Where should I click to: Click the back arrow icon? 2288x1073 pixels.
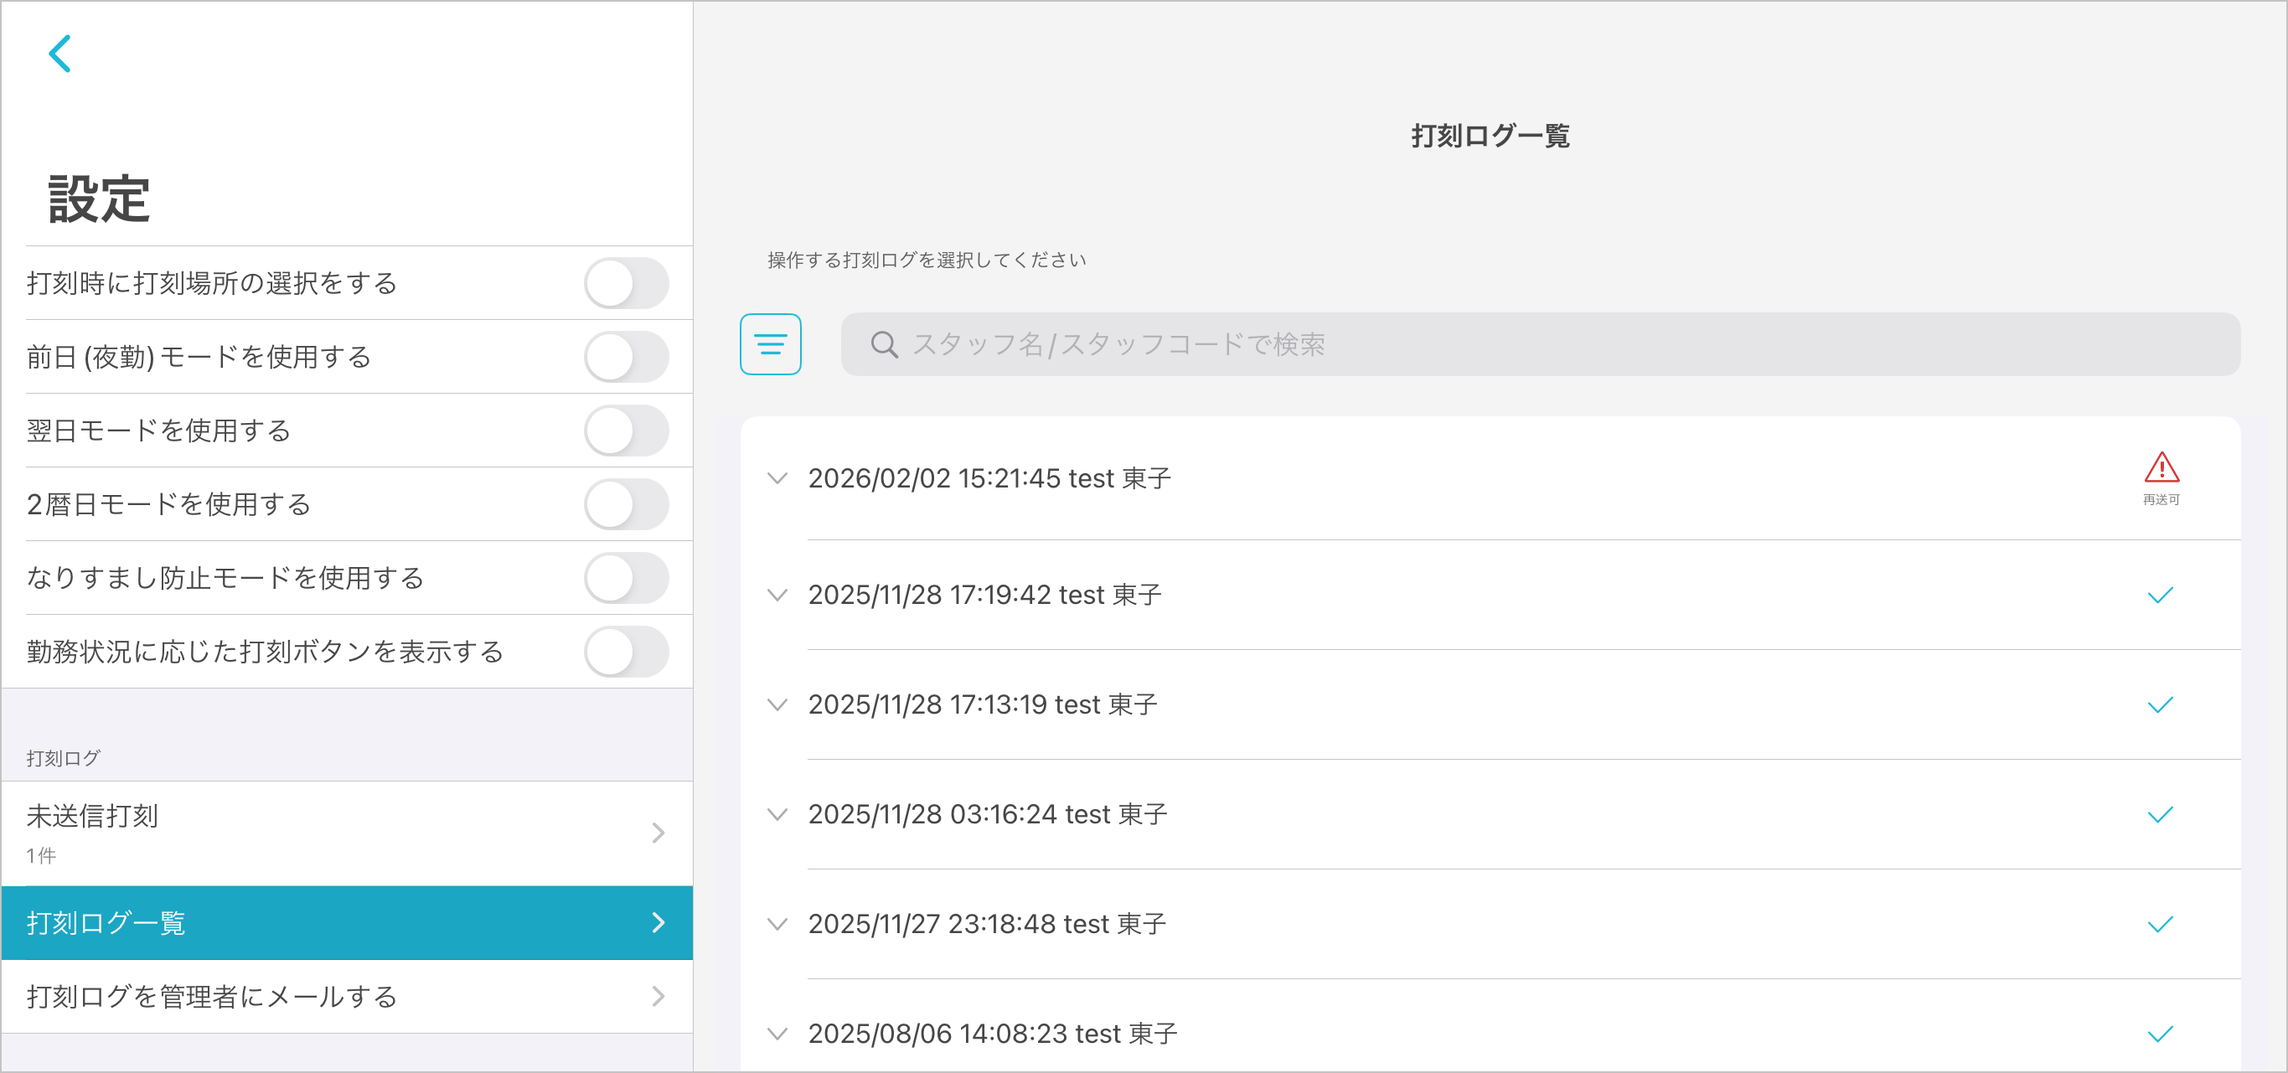click(x=59, y=54)
